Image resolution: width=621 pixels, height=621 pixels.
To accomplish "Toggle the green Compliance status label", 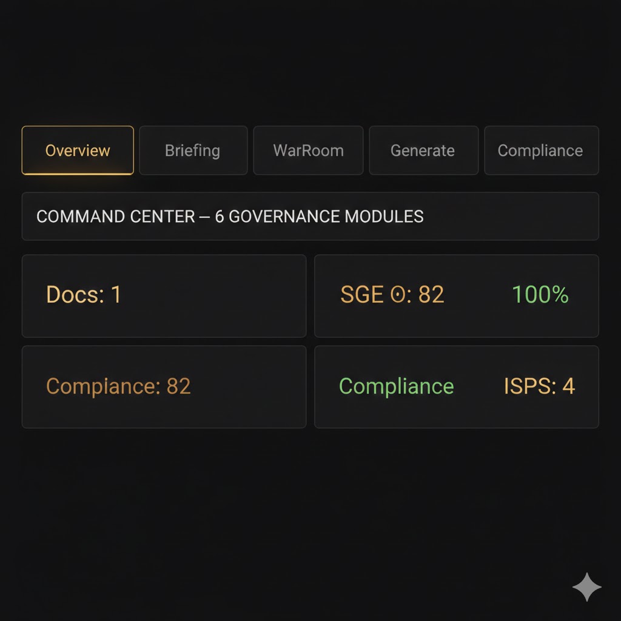I will tap(397, 386).
